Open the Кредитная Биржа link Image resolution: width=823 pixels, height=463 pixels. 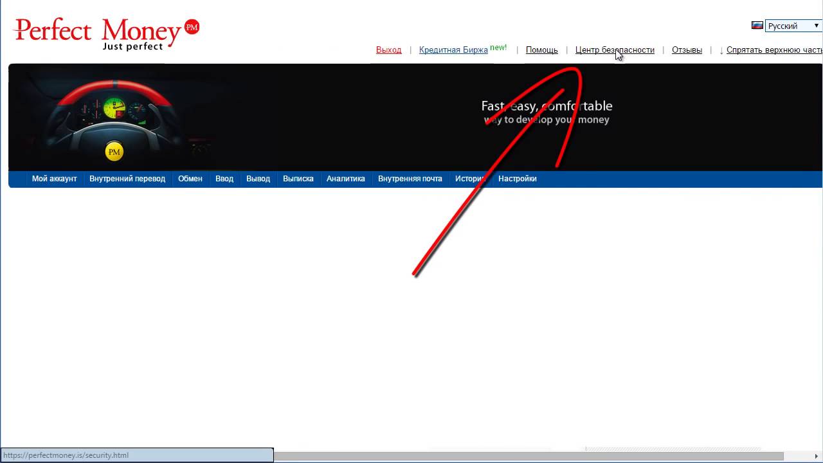coord(453,50)
